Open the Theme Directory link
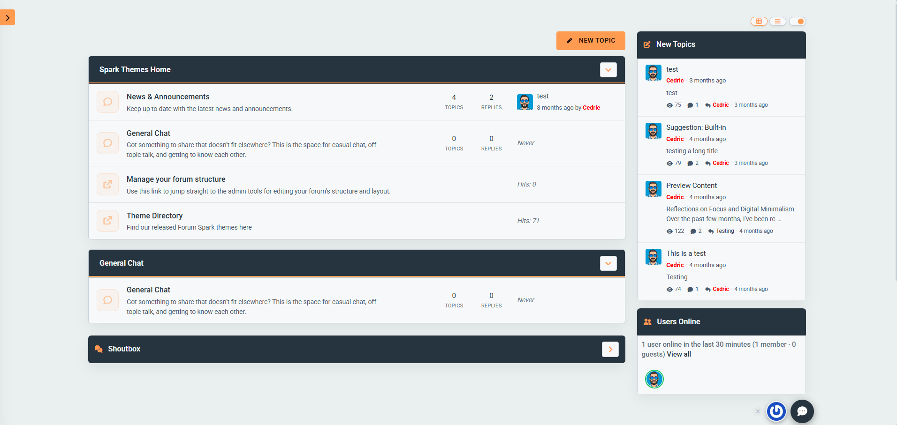897x425 pixels. (x=154, y=216)
